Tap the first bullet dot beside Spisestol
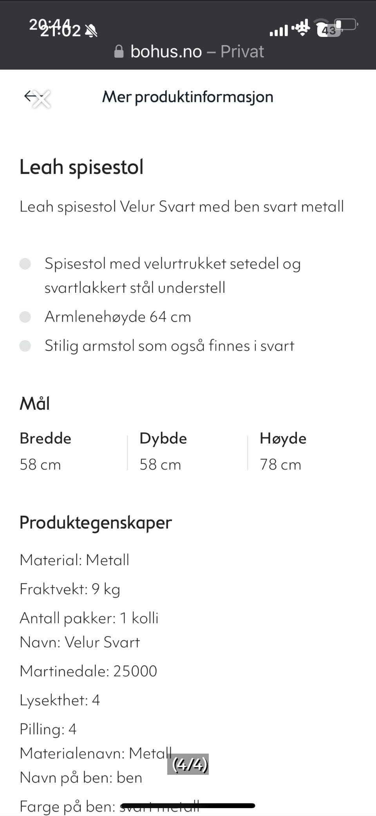376x816 pixels. coord(25,264)
